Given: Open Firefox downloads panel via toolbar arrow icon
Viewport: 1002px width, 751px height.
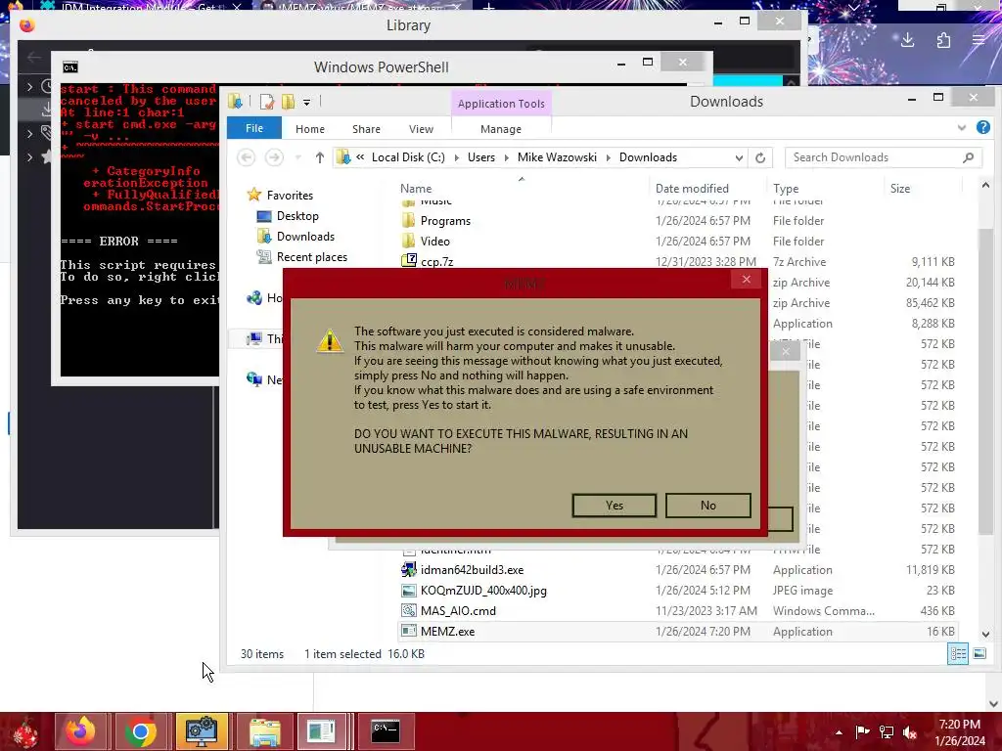Looking at the screenshot, I should point(907,40).
